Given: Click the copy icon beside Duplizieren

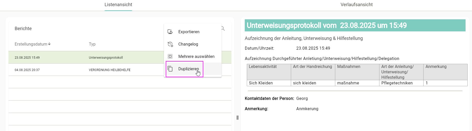Looking at the screenshot, I should click(170, 69).
